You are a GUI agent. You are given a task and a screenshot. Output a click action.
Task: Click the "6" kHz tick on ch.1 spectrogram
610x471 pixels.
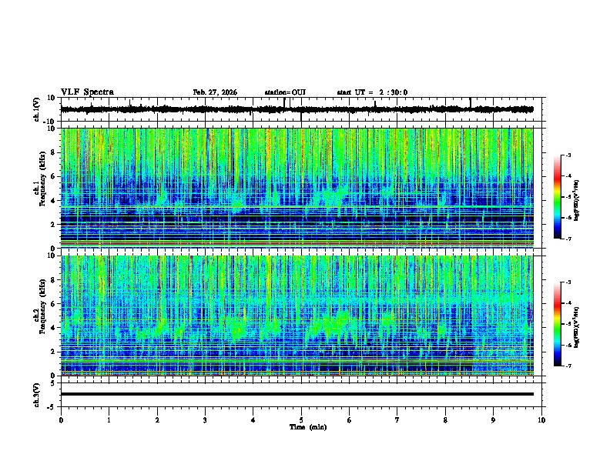pyautogui.click(x=53, y=176)
